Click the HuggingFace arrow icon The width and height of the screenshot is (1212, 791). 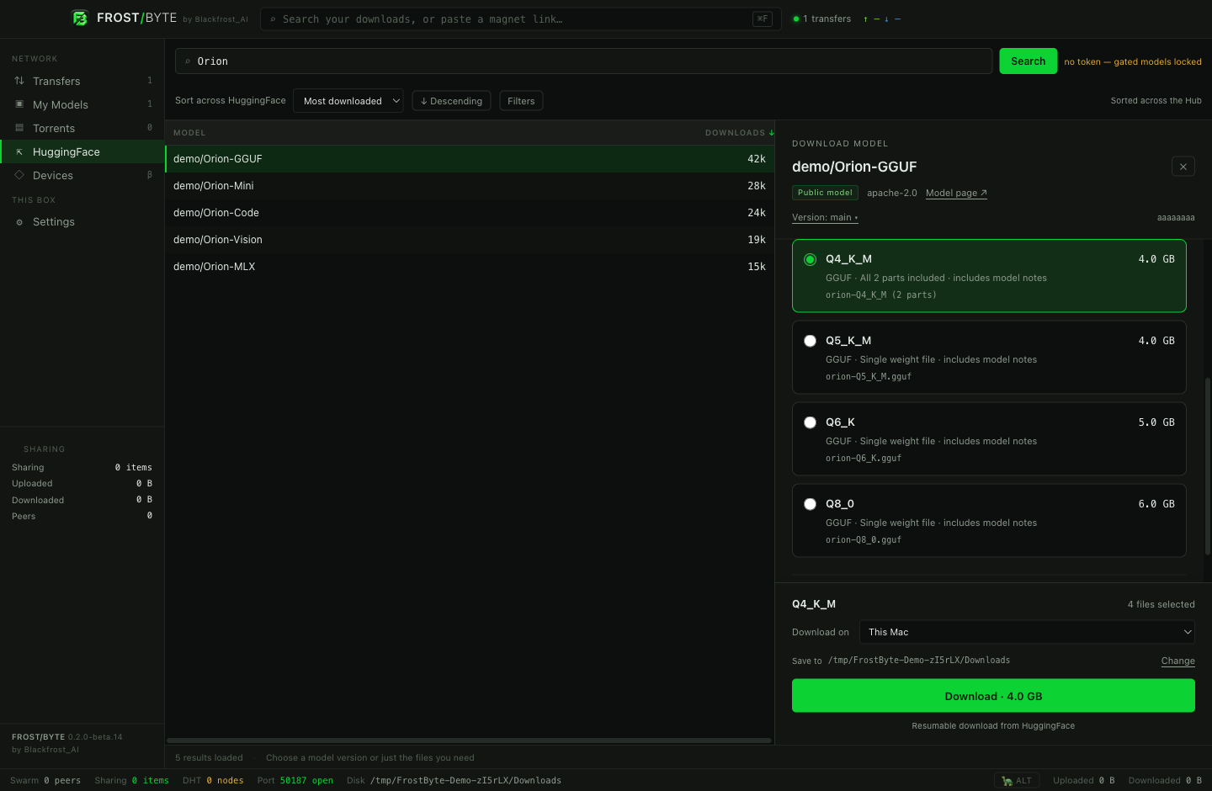pyautogui.click(x=19, y=151)
